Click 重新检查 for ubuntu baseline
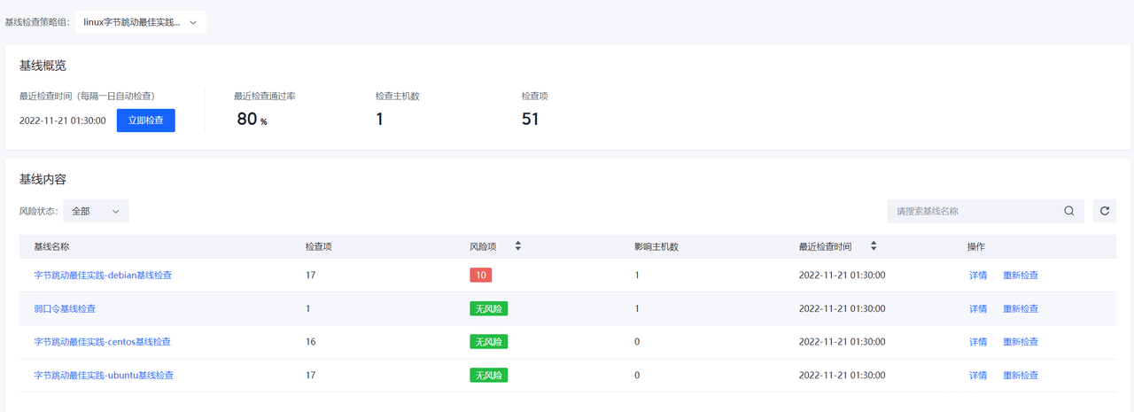 coord(1021,376)
